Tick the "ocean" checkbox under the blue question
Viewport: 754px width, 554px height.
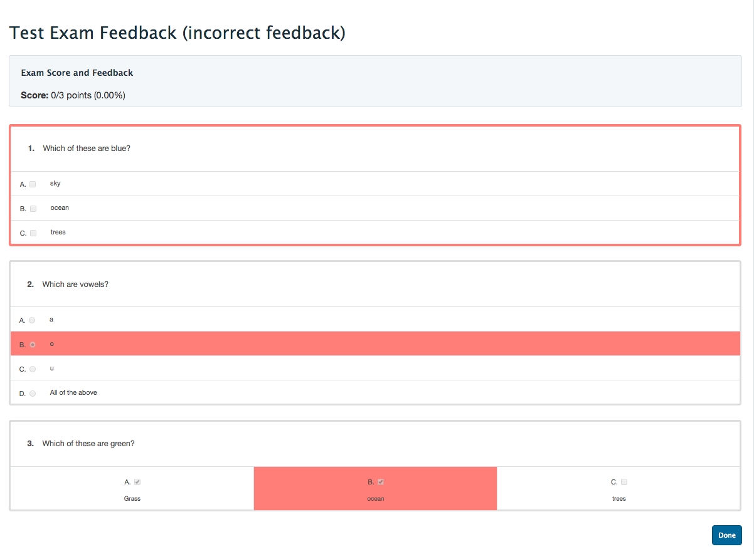[x=33, y=209]
